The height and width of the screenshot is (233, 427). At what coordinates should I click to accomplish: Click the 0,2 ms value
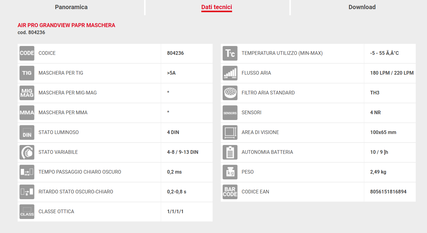pos(175,172)
